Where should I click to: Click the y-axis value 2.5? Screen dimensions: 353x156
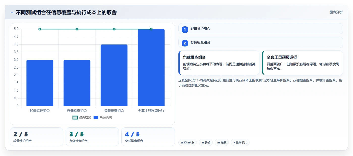click(x=16, y=68)
